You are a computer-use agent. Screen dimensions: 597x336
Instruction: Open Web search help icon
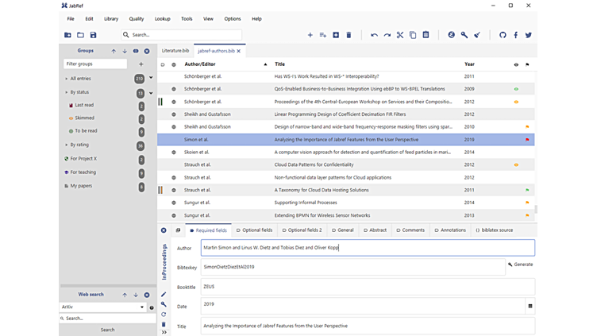click(152, 307)
